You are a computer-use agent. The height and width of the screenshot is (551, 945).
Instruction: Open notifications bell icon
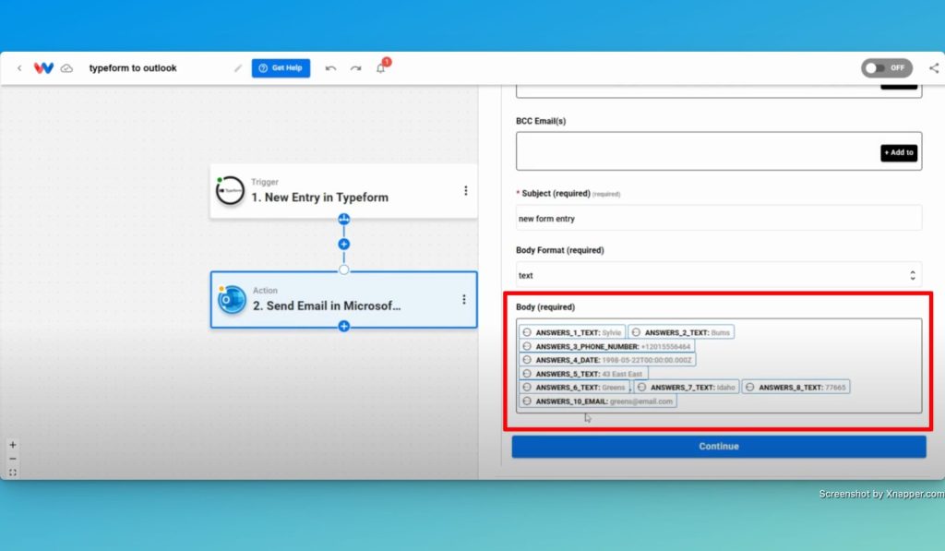(380, 68)
